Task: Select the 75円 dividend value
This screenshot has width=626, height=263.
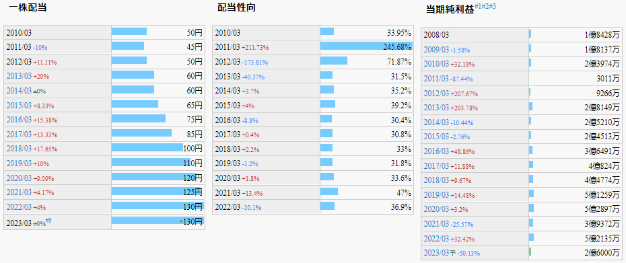Action: (195, 120)
